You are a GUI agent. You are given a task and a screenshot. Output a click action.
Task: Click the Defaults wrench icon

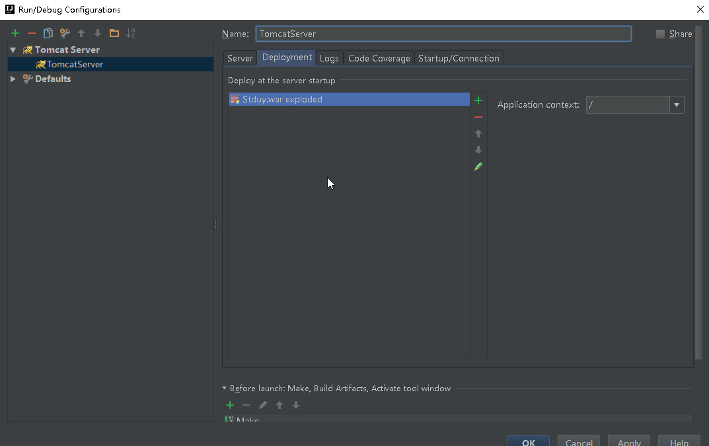(28, 79)
